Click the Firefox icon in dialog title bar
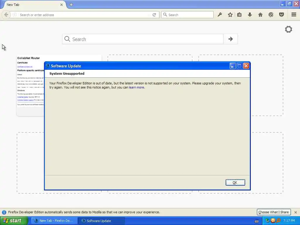 [48, 66]
